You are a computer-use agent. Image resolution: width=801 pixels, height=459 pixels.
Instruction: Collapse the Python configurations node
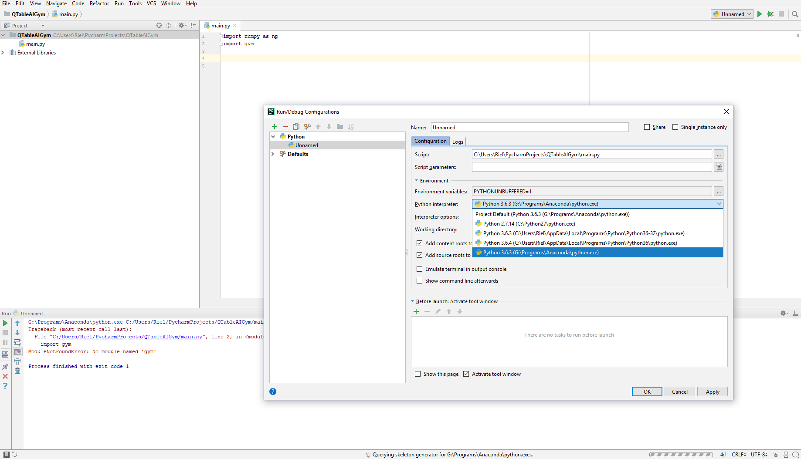273,137
